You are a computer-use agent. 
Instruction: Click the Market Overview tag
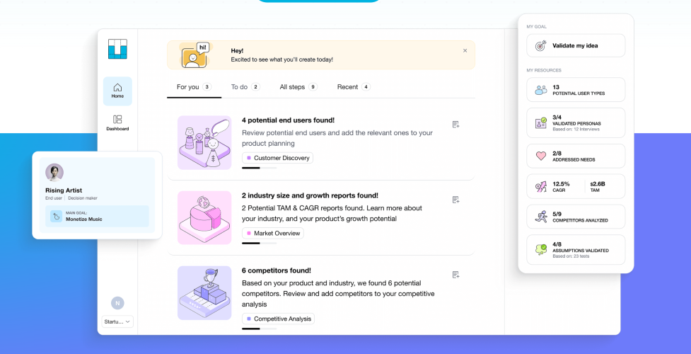pos(273,233)
